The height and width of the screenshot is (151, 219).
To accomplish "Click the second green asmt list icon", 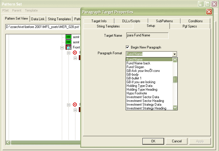I will coord(68,42).
